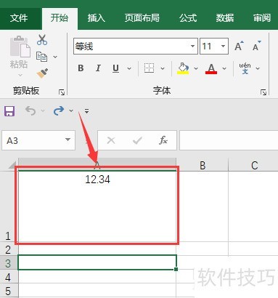Increase font size with larger A
This screenshot has width=278, height=298.
(239, 46)
